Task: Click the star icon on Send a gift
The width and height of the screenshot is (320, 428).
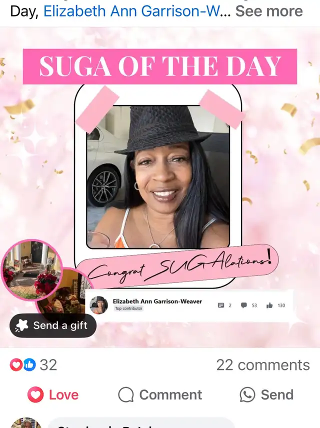Action: tap(22, 325)
